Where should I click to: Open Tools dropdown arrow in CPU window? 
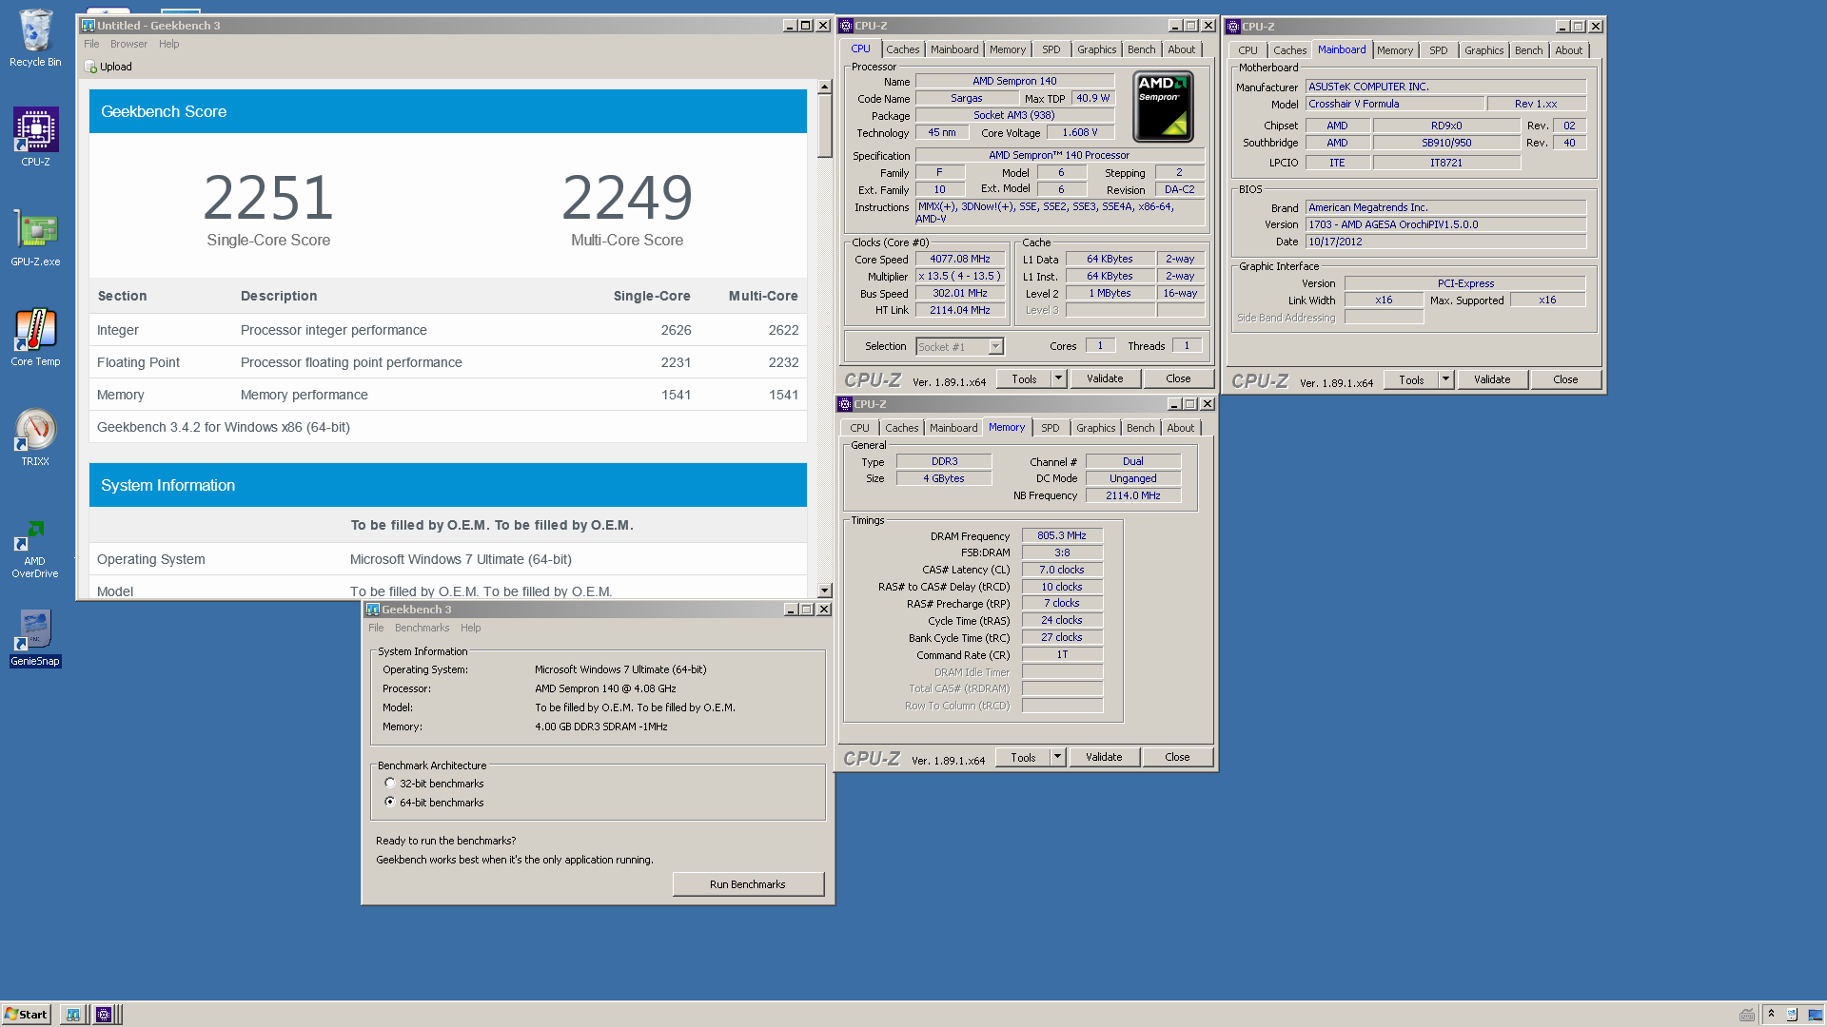(1058, 378)
